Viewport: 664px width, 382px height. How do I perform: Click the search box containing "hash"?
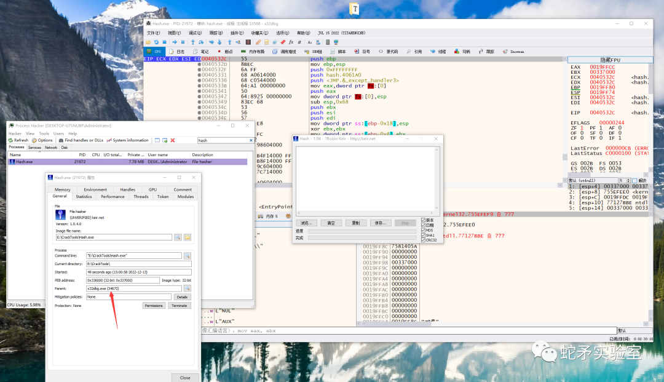221,140
